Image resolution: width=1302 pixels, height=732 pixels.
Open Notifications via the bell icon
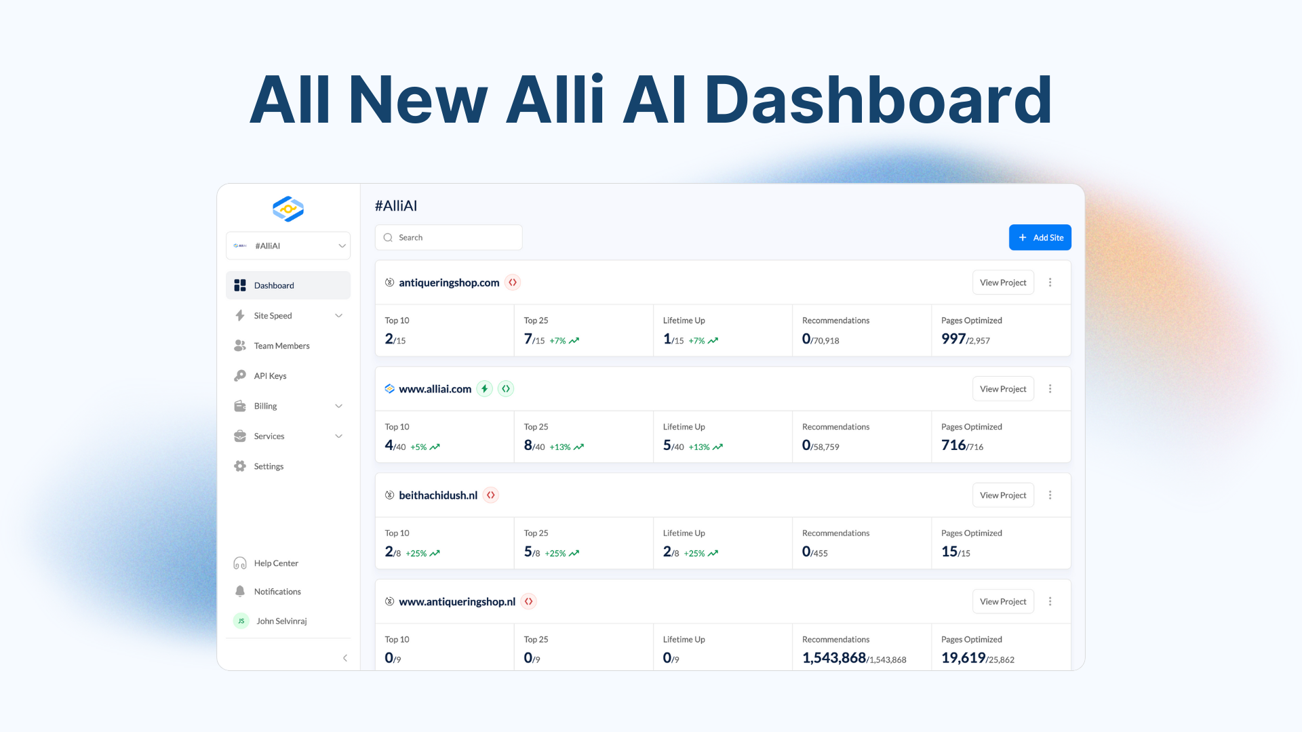(x=240, y=591)
